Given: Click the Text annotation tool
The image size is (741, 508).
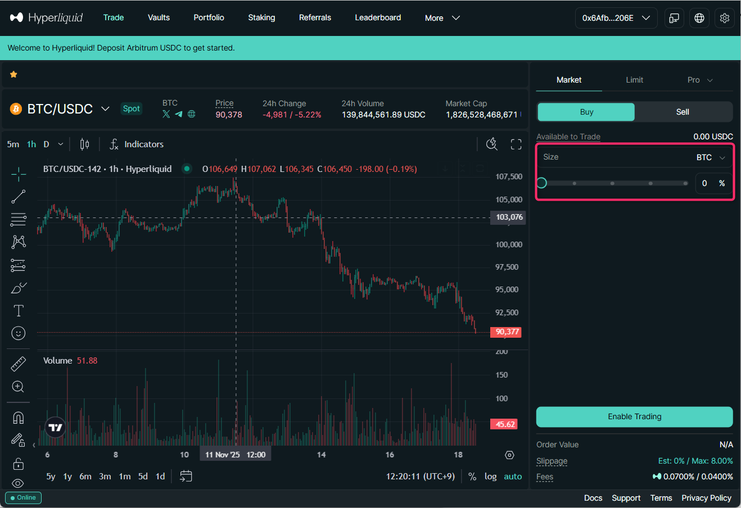Looking at the screenshot, I should point(19,311).
